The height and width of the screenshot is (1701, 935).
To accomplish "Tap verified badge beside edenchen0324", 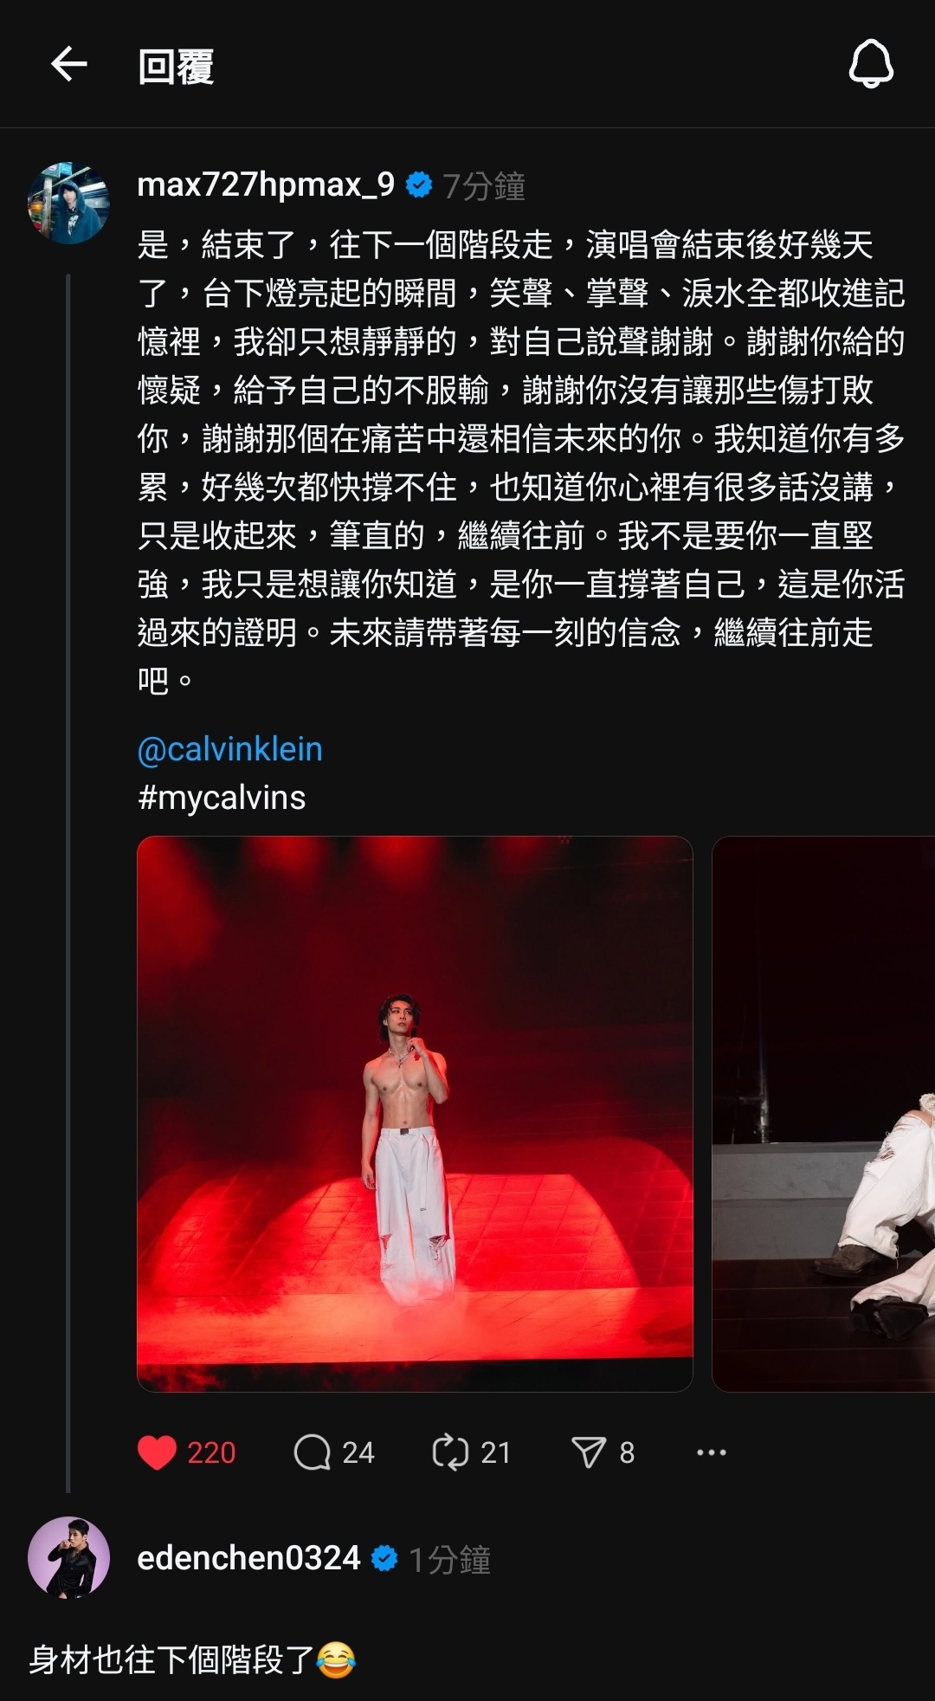I will tap(384, 1559).
